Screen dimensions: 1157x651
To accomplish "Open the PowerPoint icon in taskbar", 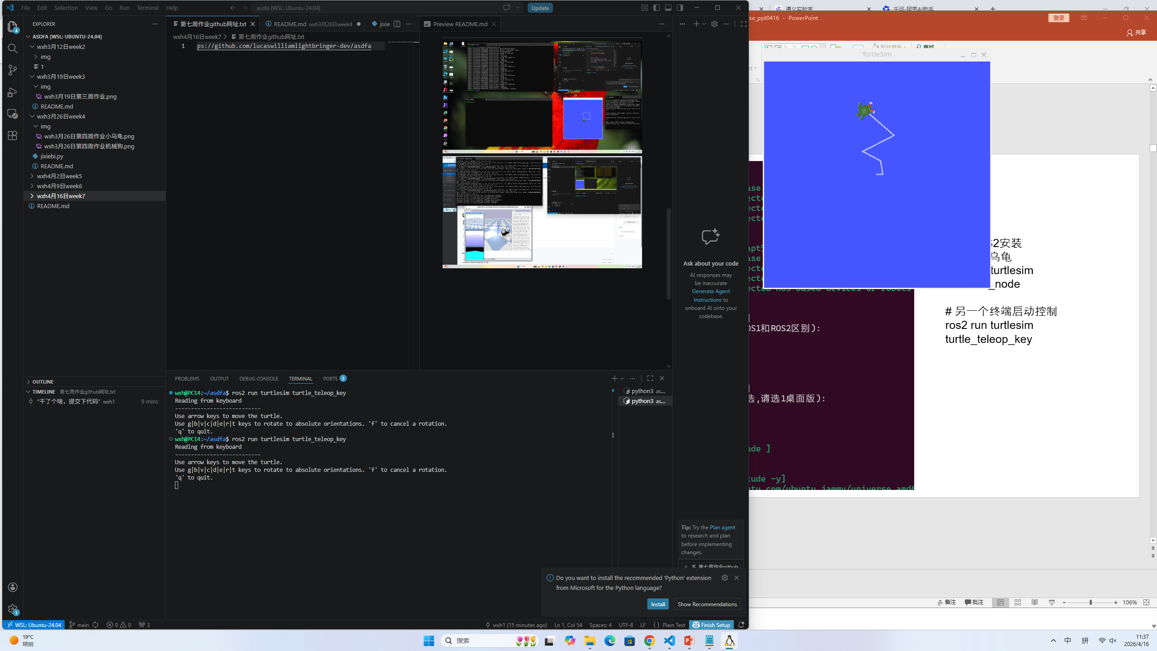I will point(689,641).
